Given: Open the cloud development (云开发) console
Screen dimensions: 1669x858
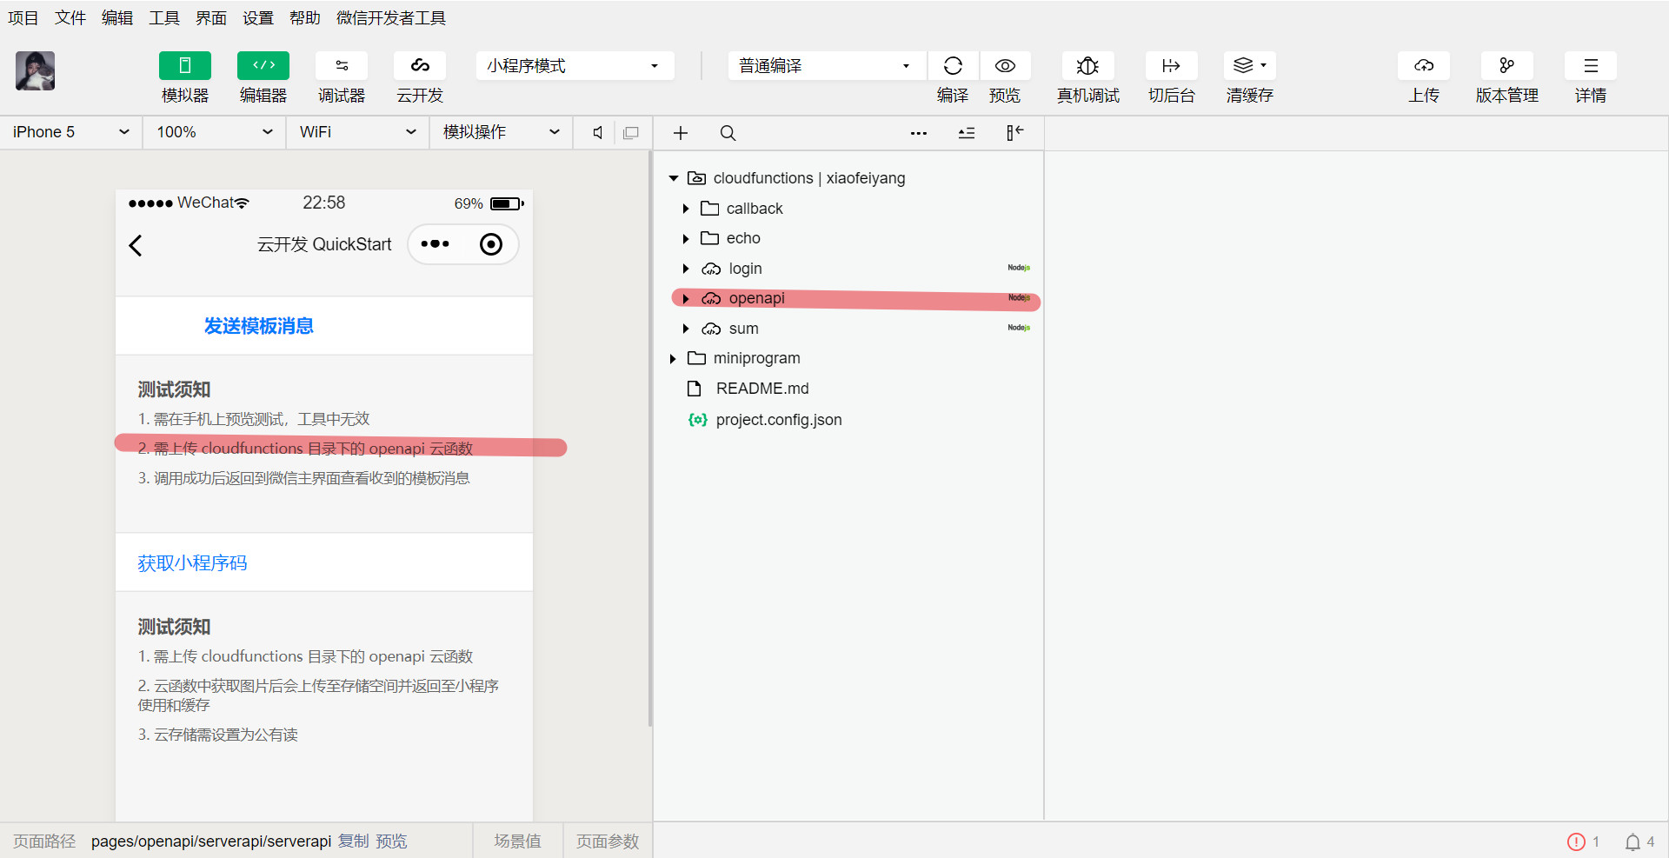Looking at the screenshot, I should [x=419, y=66].
